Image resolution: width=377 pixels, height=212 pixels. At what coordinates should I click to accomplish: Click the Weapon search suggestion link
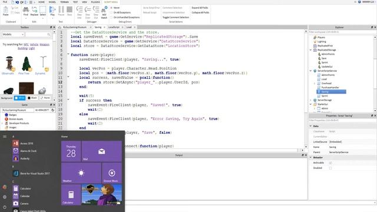(x=45, y=45)
